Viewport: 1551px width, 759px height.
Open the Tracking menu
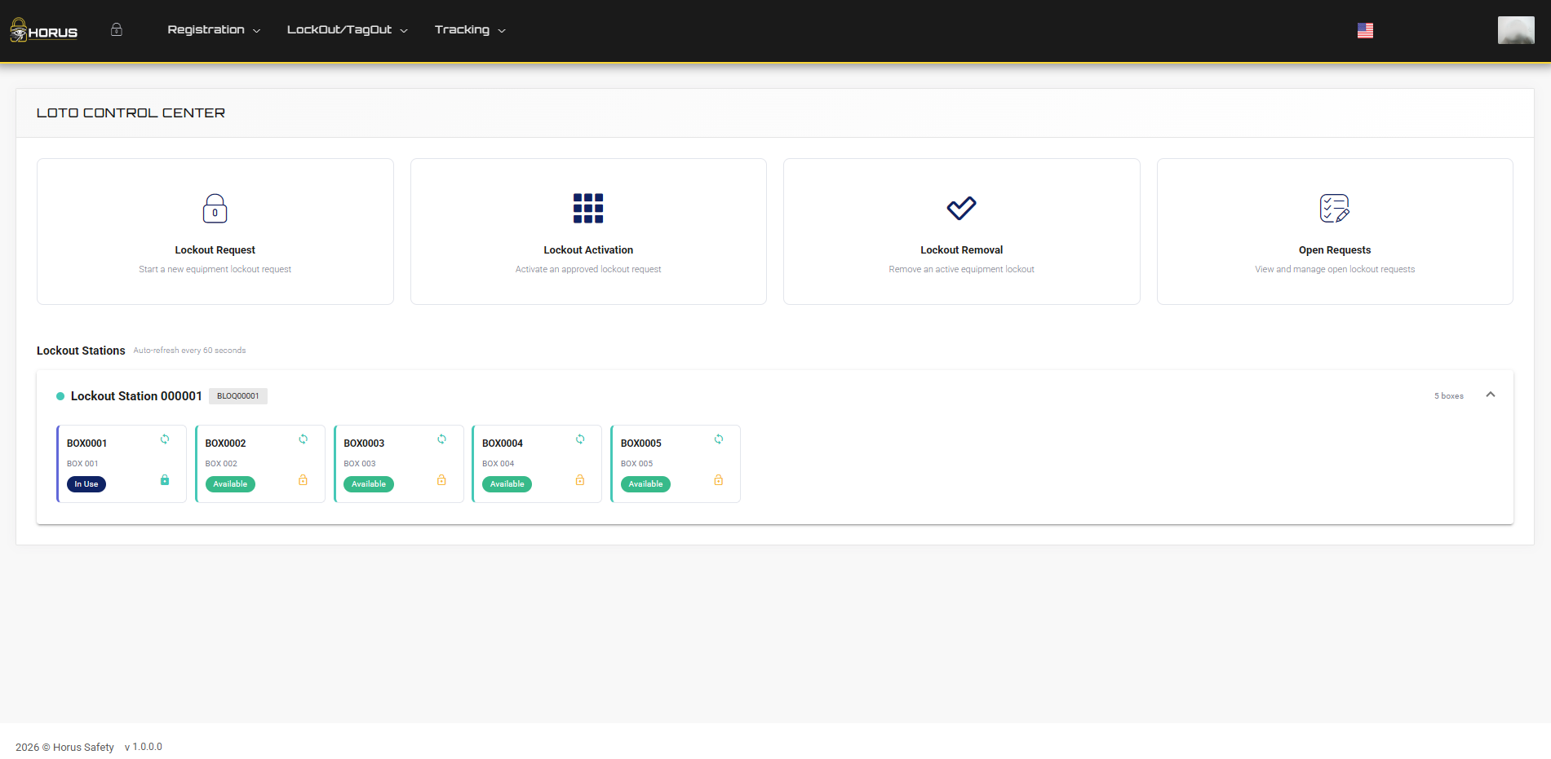pyautogui.click(x=470, y=29)
